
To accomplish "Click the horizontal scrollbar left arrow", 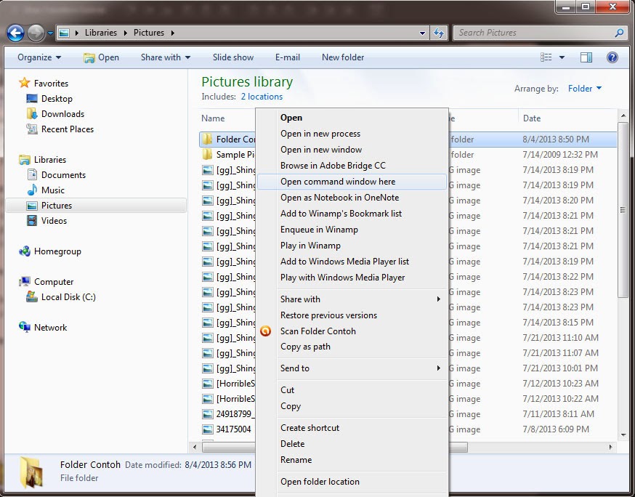I will tap(195, 447).
